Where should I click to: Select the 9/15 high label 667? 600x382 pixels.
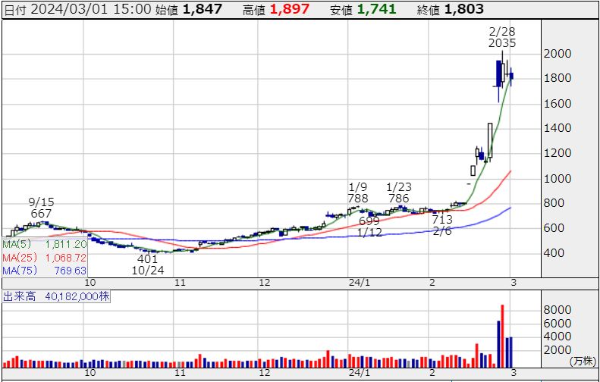pos(40,214)
